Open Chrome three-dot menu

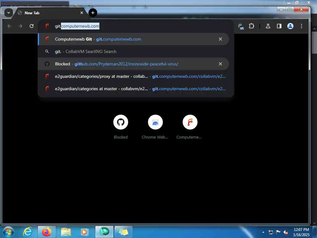pyautogui.click(x=302, y=26)
